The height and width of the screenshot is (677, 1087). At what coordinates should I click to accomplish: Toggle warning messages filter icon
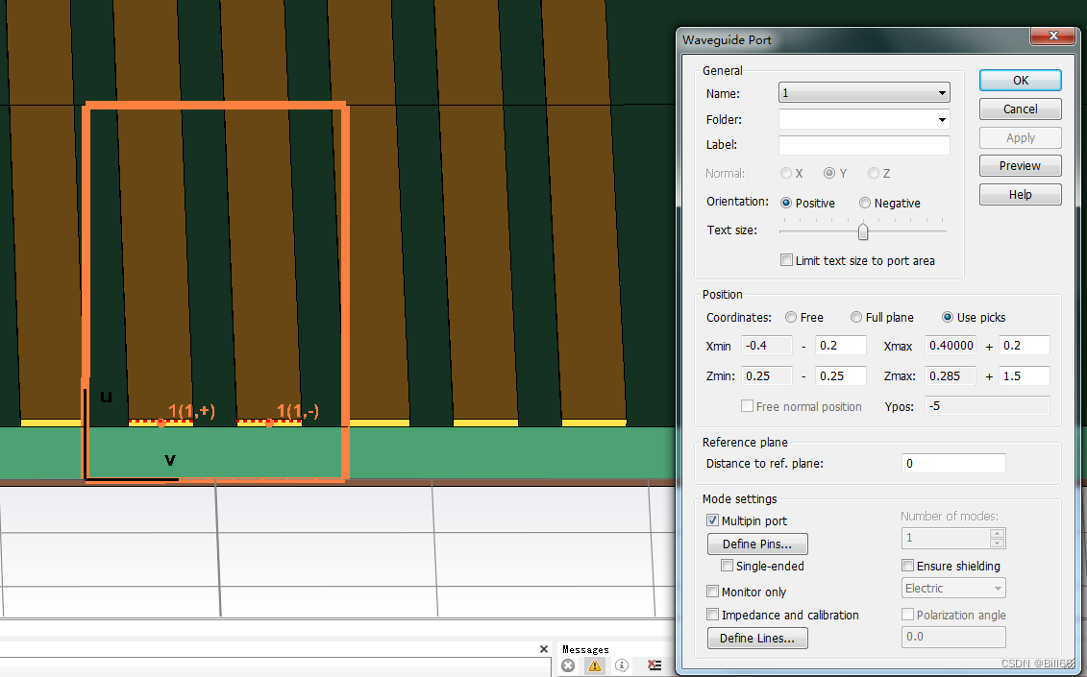click(594, 665)
